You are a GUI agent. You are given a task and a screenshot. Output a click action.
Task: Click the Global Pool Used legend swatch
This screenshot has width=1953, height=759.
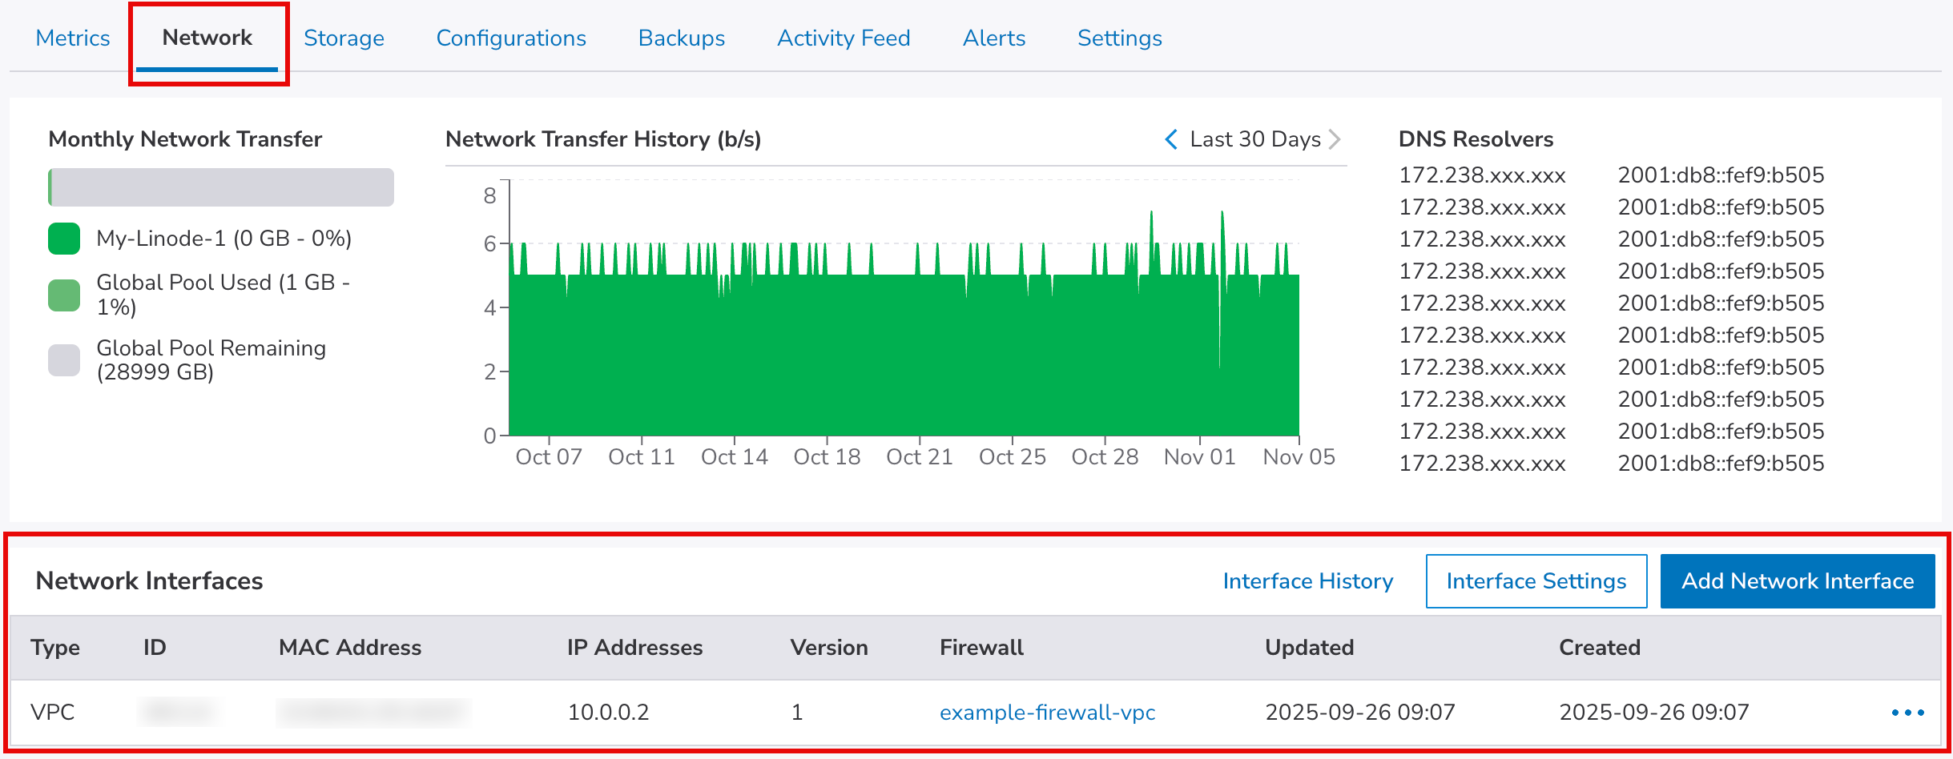64,295
